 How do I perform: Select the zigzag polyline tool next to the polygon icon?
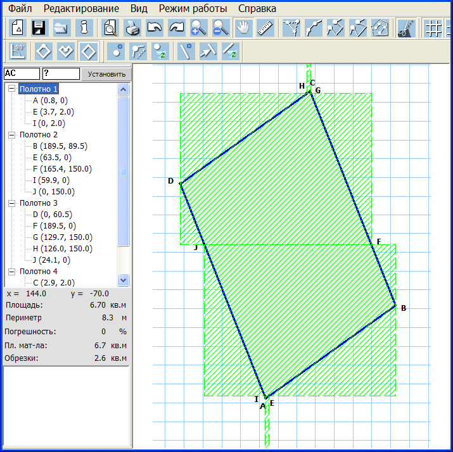(358, 28)
